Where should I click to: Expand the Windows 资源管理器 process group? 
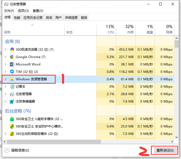[x=5, y=79]
